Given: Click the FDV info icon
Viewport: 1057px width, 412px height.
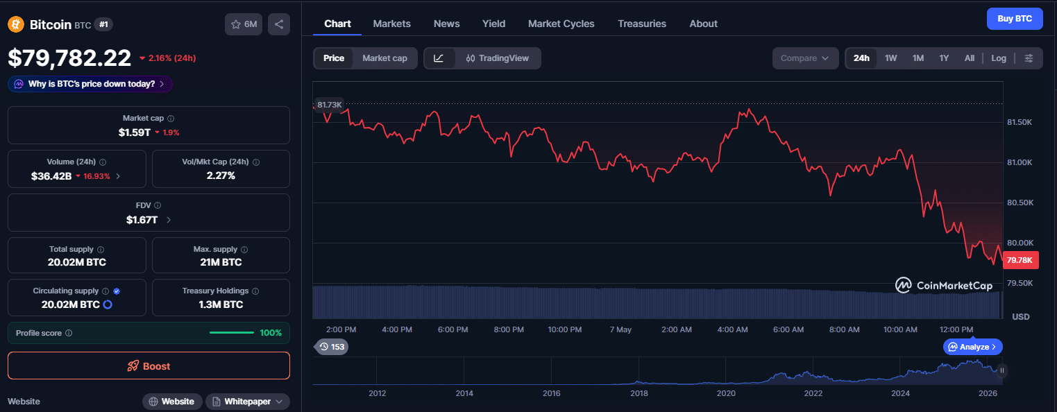Looking at the screenshot, I should pos(158,205).
